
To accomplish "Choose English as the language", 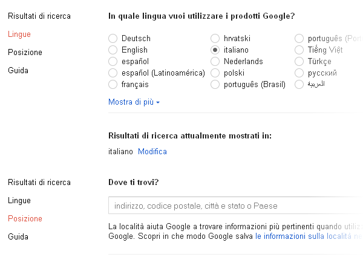I will click(113, 50).
